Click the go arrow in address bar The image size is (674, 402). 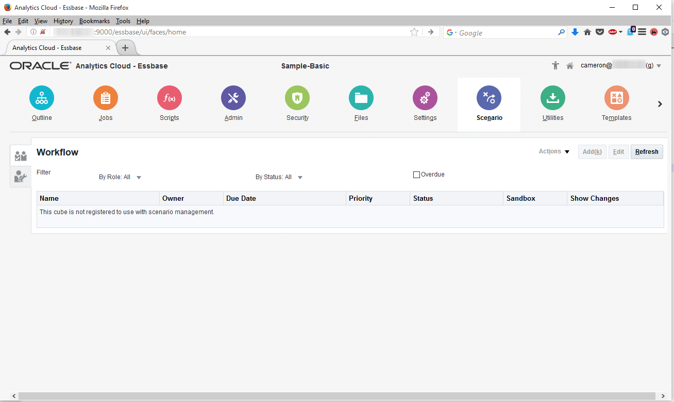tap(431, 32)
